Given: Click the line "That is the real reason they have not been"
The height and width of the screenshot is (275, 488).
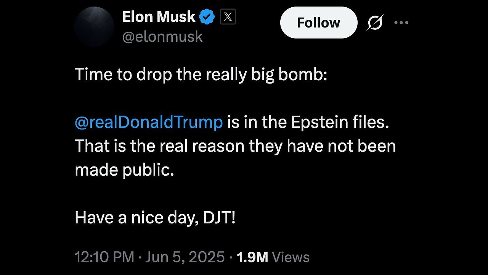Looking at the screenshot, I should [x=235, y=146].
